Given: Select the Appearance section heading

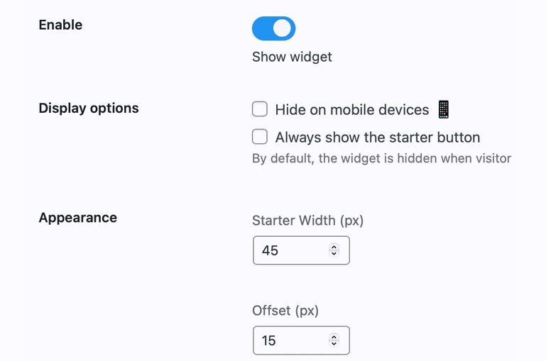Looking at the screenshot, I should click(x=78, y=218).
